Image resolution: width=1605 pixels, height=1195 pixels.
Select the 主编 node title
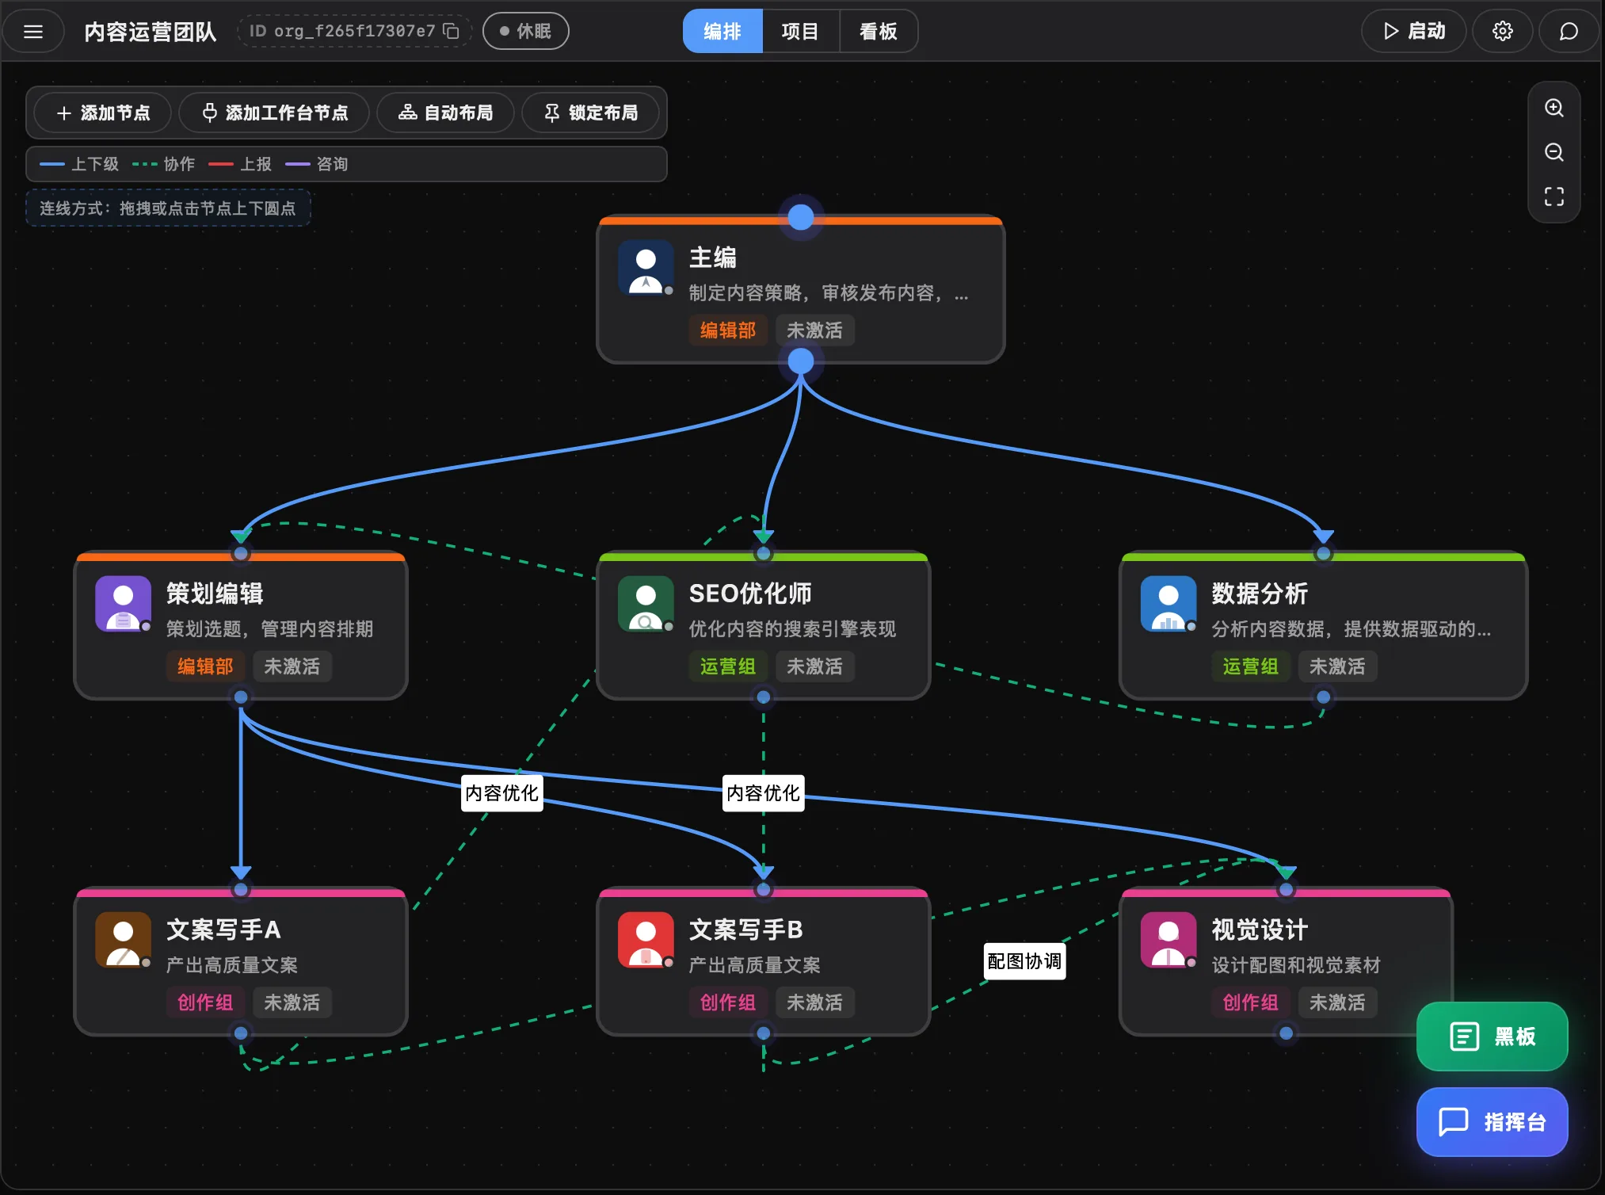tap(713, 258)
